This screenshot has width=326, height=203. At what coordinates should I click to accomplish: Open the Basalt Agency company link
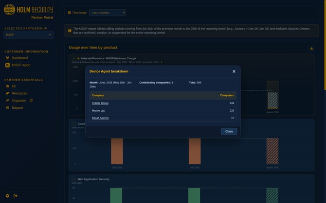coord(100,118)
